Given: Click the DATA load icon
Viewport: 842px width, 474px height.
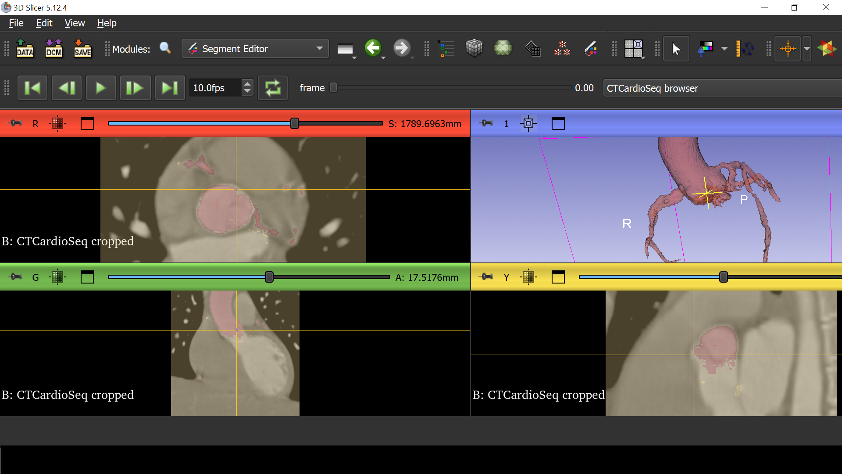Looking at the screenshot, I should 25,48.
